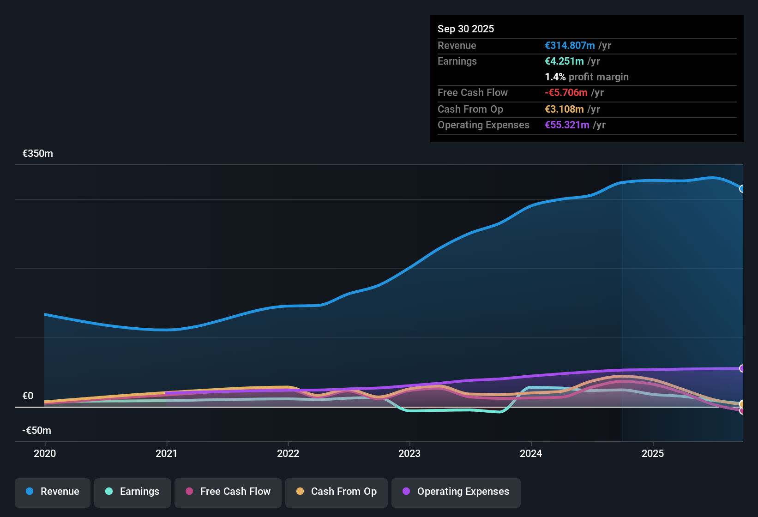Click the Free Cash Flow label in tooltip

(473, 93)
